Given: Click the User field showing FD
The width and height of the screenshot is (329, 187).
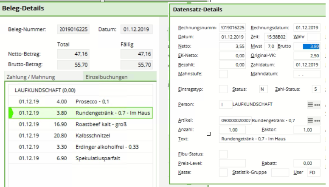Looking at the screenshot, I should pos(313,173).
